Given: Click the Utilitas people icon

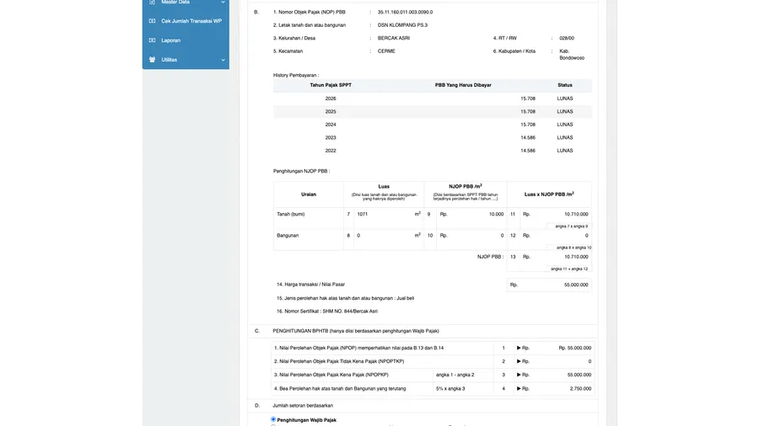Looking at the screenshot, I should click(x=152, y=60).
